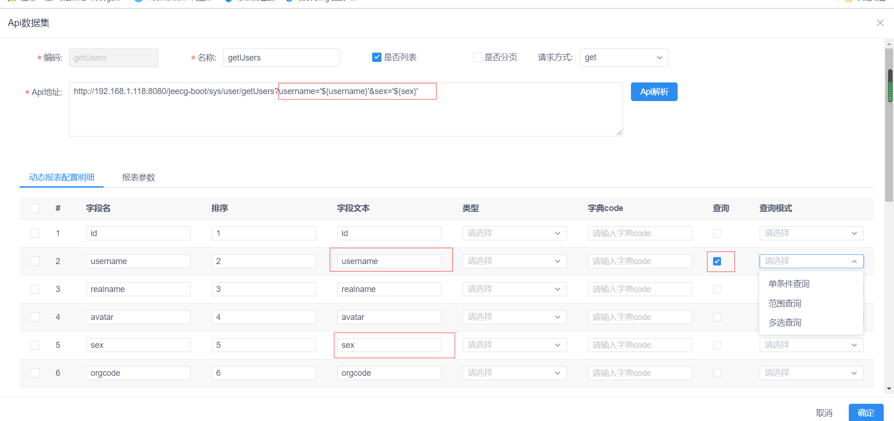The height and width of the screenshot is (421, 894).
Task: Click the 字段名 column header
Action: pyautogui.click(x=98, y=208)
